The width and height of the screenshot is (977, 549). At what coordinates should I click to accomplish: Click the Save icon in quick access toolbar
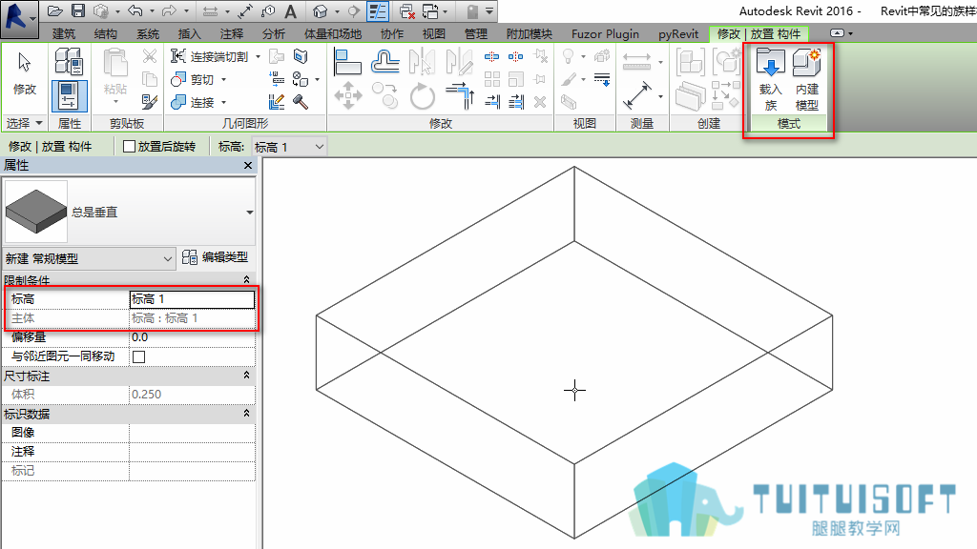coord(78,10)
